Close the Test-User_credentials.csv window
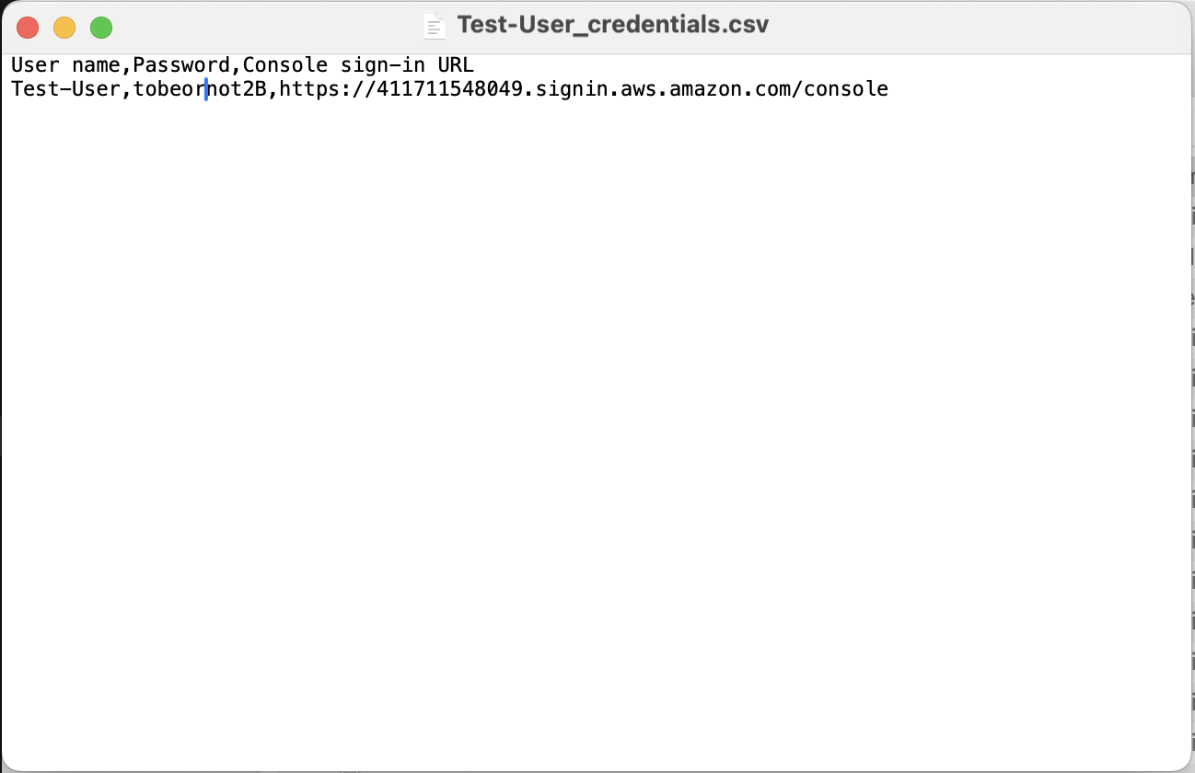The height and width of the screenshot is (773, 1195). point(28,28)
